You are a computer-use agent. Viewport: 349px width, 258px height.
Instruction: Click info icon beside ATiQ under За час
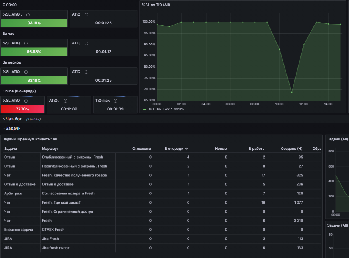pyautogui.click(x=86, y=44)
